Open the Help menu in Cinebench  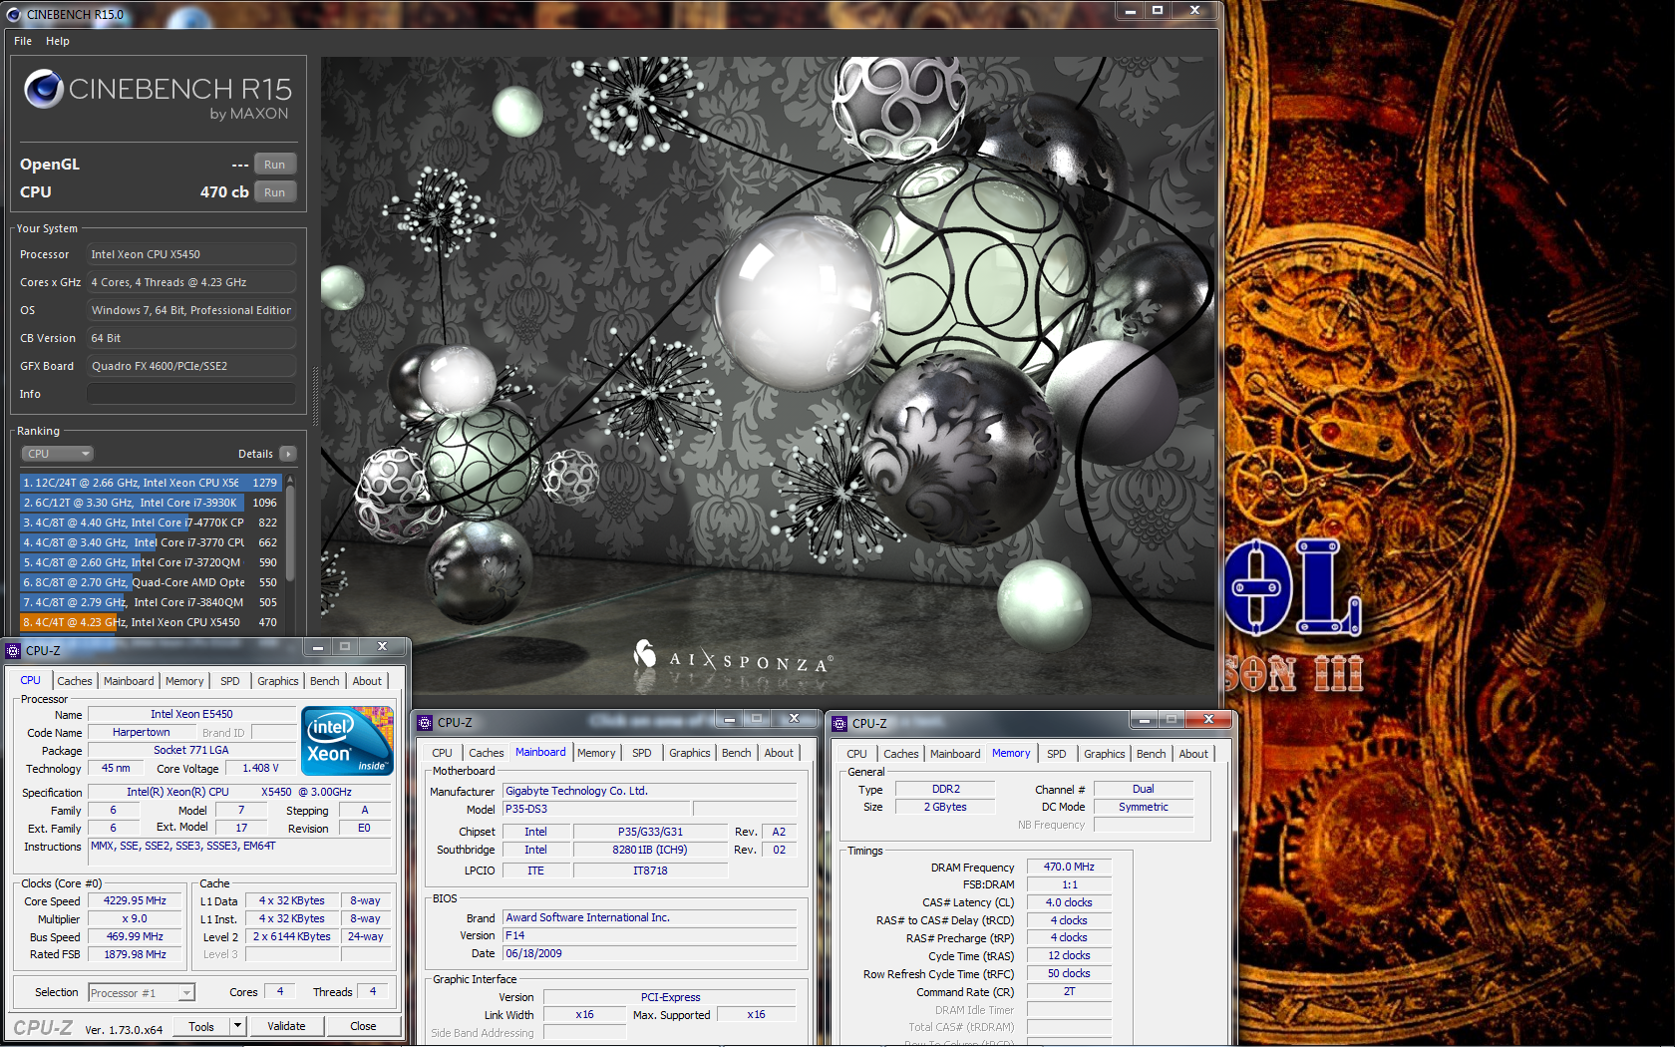pos(58,41)
